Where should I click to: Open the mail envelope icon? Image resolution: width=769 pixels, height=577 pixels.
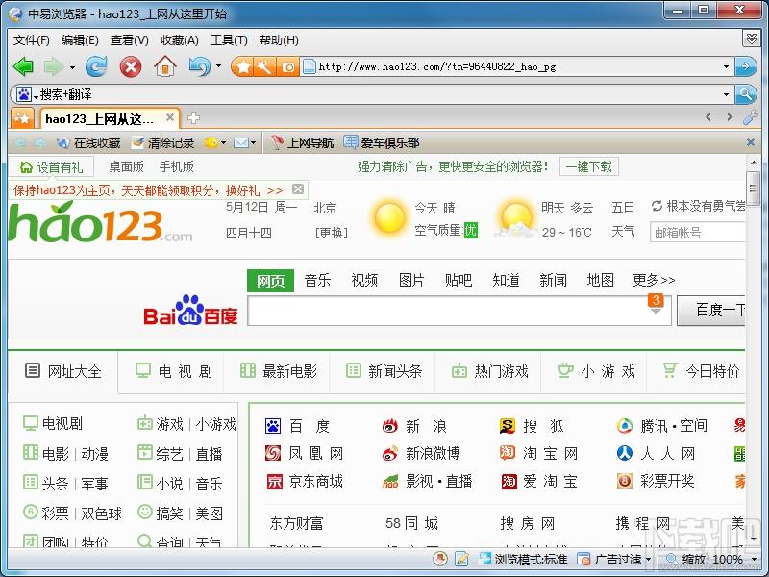pyautogui.click(x=241, y=142)
